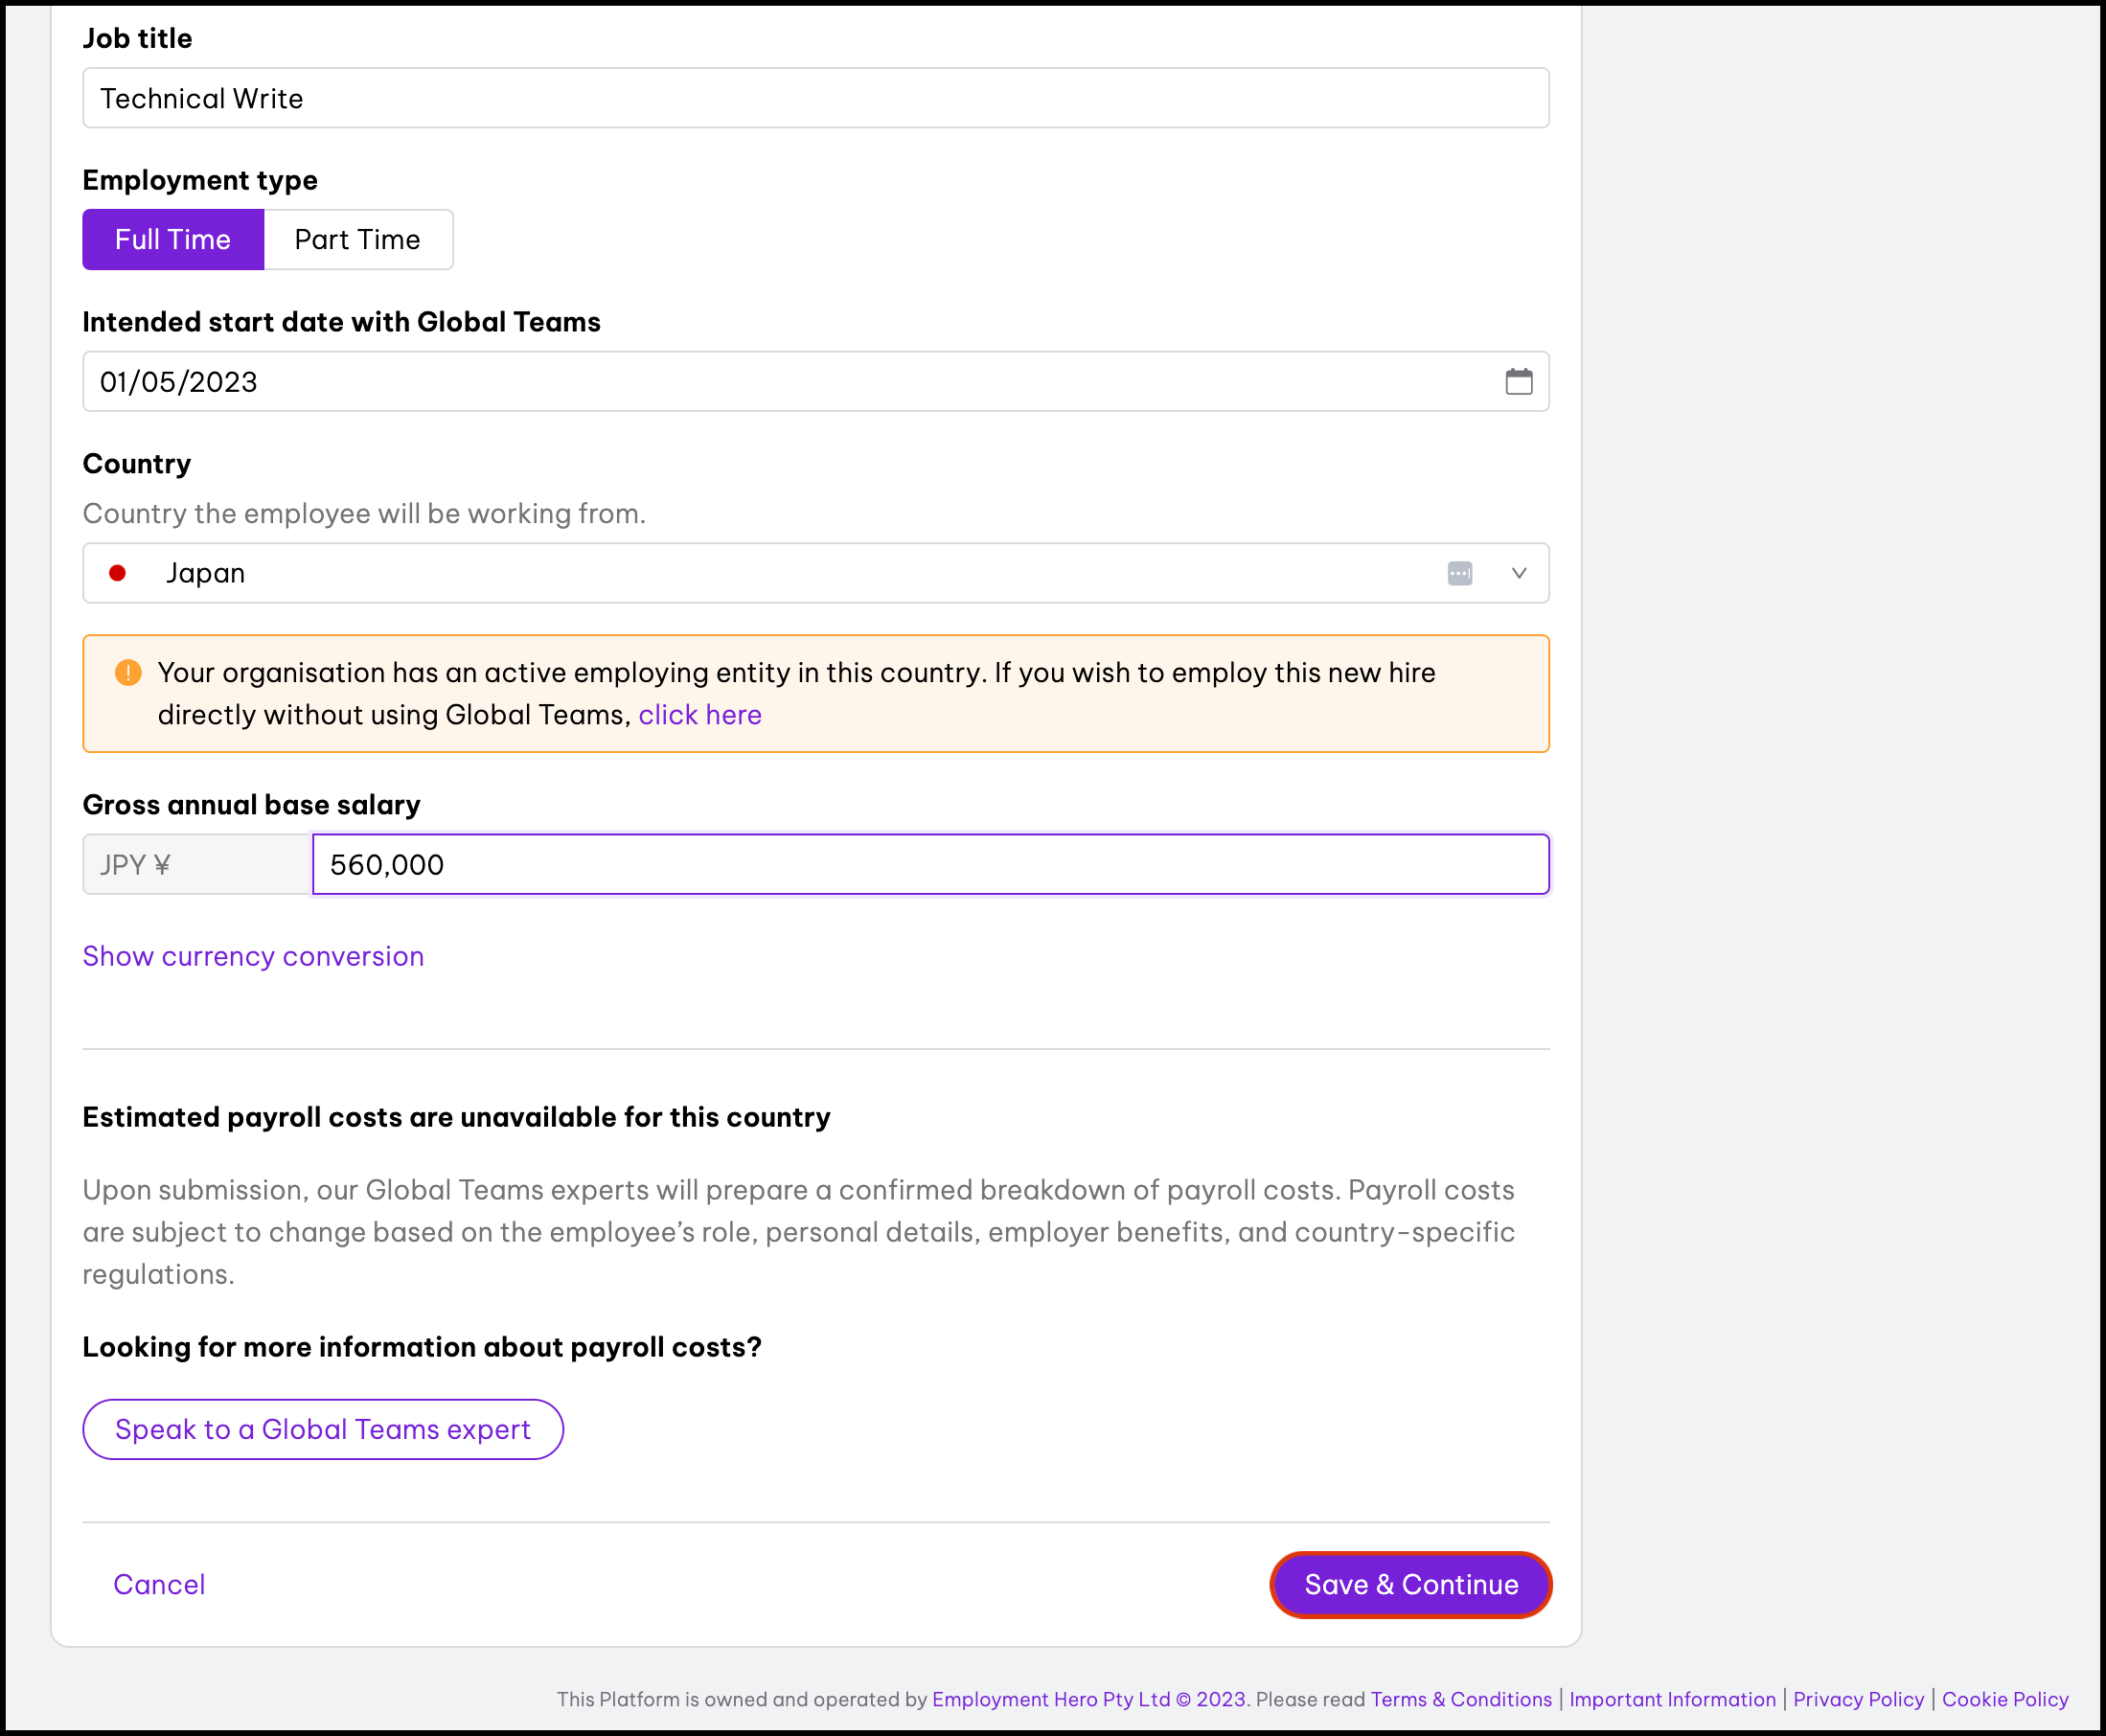
Task: Follow the "click here" link in warning
Action: pos(700,715)
